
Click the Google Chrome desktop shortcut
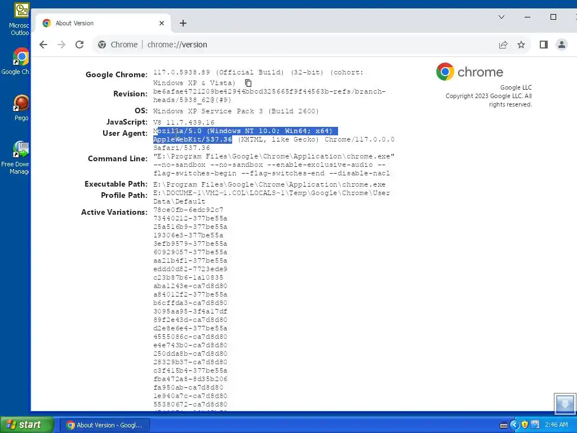click(x=16, y=61)
